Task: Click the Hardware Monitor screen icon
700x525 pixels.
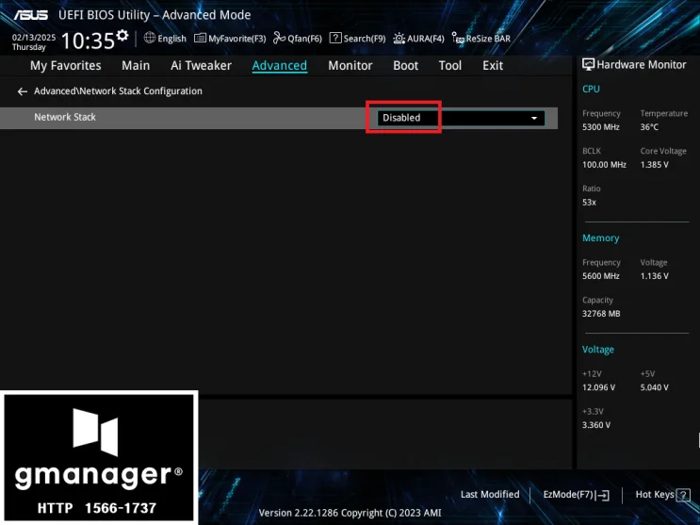Action: coord(589,65)
